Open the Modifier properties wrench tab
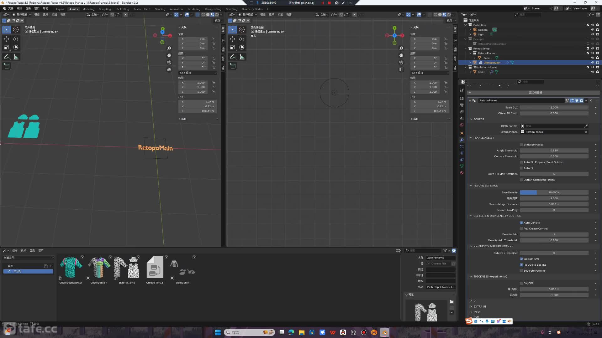The width and height of the screenshot is (602, 338). point(462,140)
